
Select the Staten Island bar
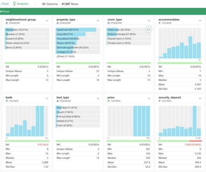click(27, 43)
